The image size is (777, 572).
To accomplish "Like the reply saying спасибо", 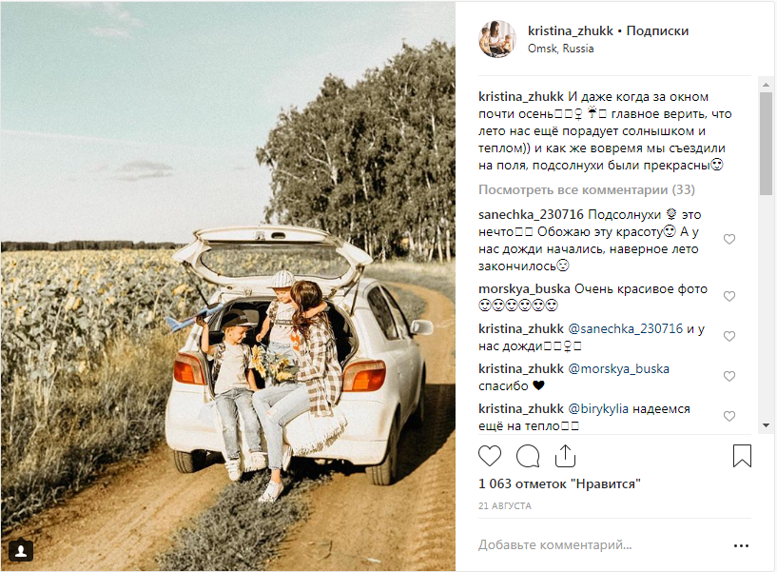I will [728, 376].
